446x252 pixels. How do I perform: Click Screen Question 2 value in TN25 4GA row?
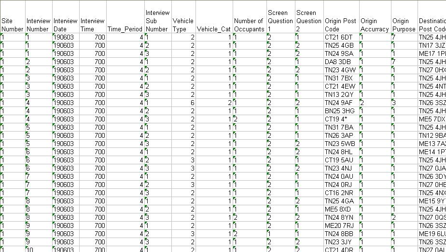(309, 201)
